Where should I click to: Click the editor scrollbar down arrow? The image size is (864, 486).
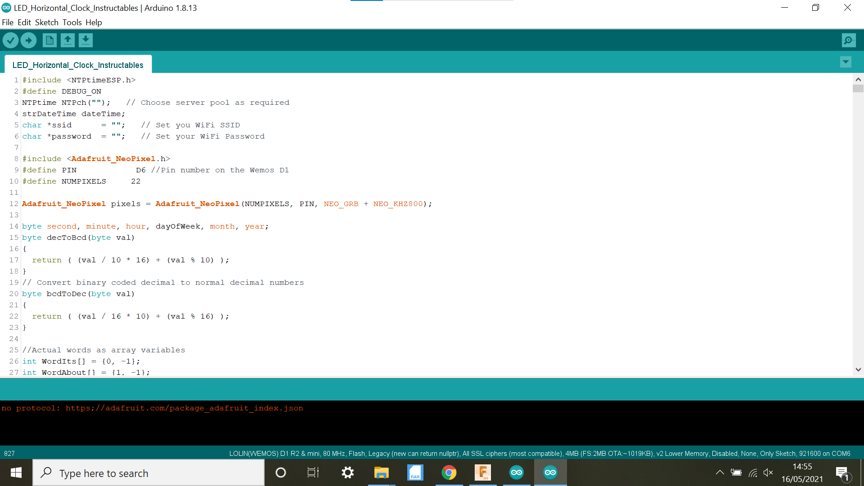click(858, 369)
